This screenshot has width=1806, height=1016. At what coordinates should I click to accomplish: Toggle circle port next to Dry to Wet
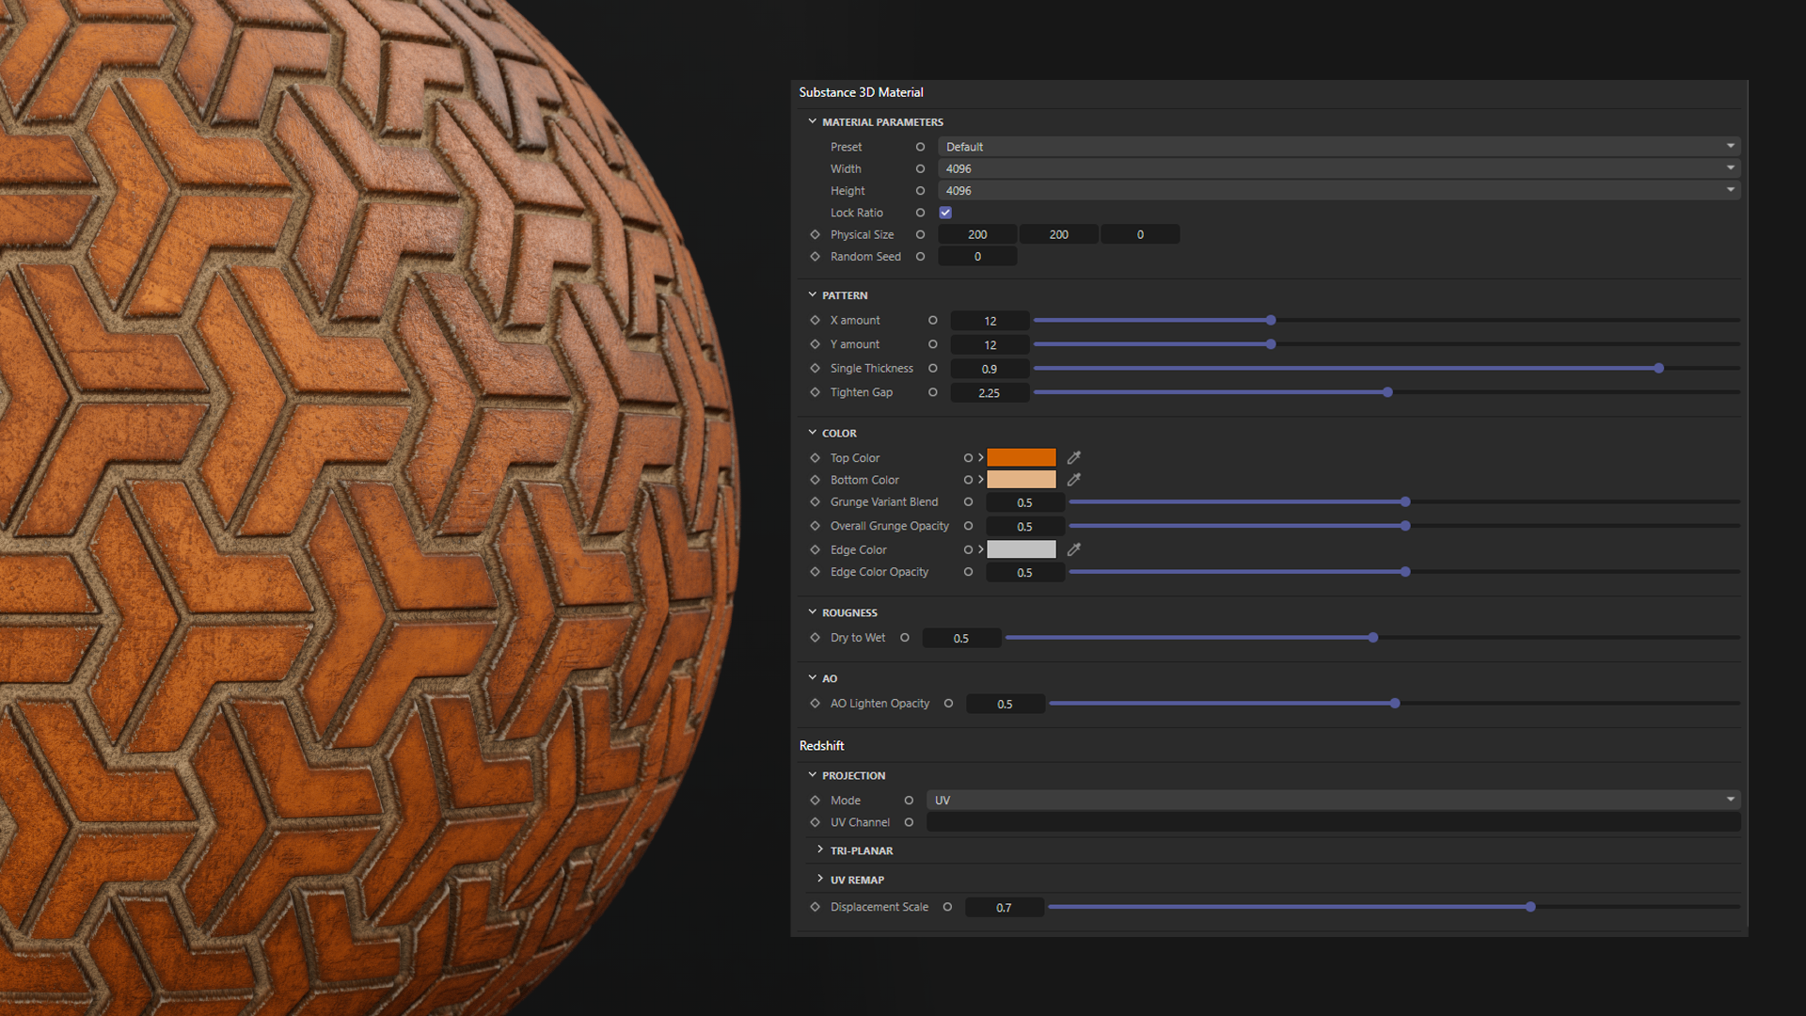[x=904, y=638]
